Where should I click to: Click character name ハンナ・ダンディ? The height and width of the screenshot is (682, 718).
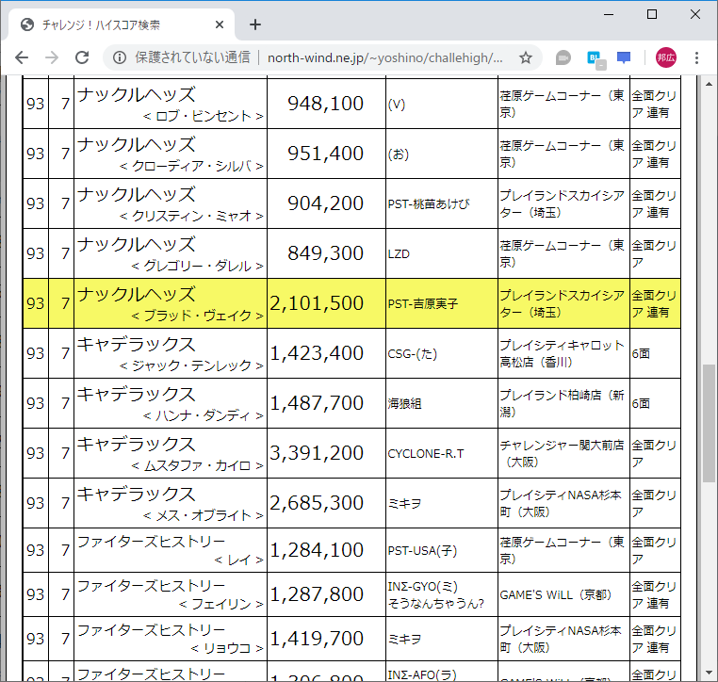(204, 415)
